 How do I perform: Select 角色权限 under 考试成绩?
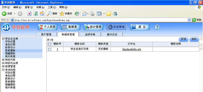[x=10, y=76]
